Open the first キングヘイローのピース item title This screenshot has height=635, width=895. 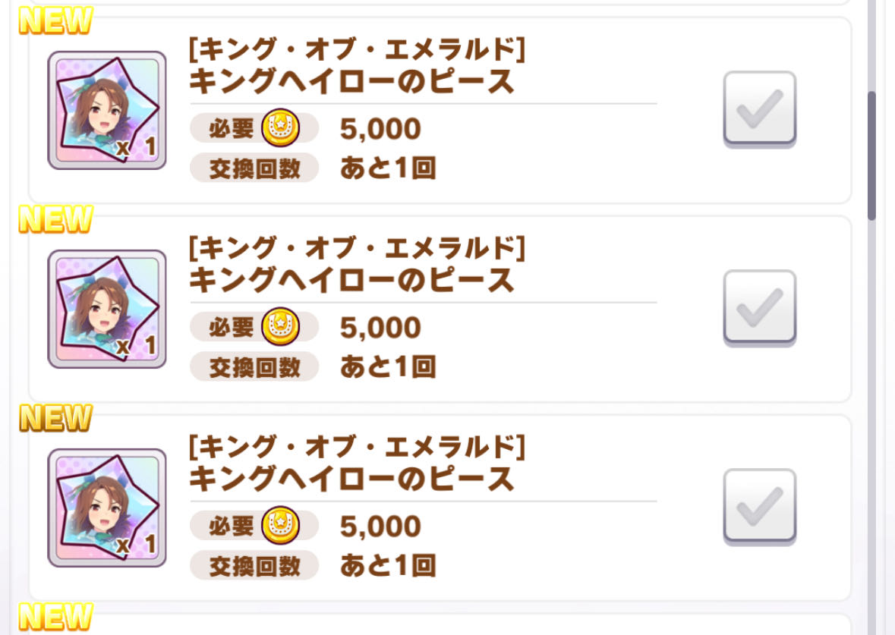351,82
